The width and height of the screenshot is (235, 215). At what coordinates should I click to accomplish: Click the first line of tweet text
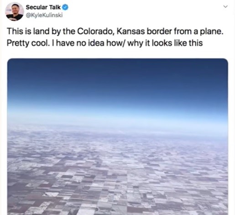click(115, 31)
